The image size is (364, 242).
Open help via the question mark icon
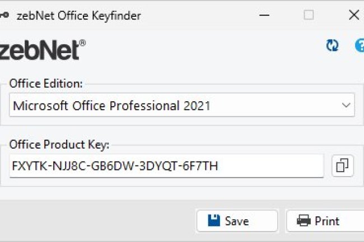point(360,46)
